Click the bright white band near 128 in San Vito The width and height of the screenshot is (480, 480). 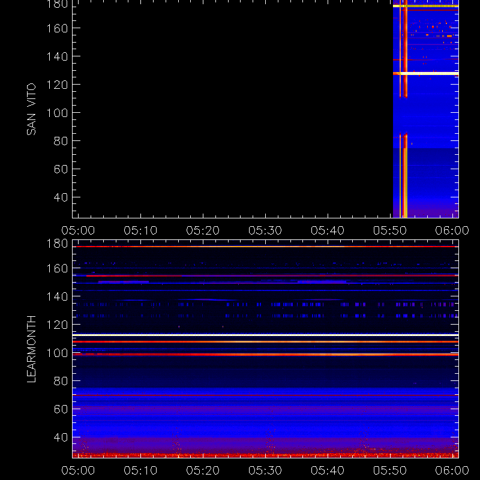(x=426, y=73)
